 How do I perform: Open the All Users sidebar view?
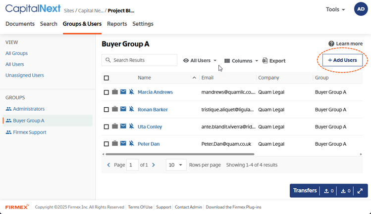pyautogui.click(x=15, y=64)
